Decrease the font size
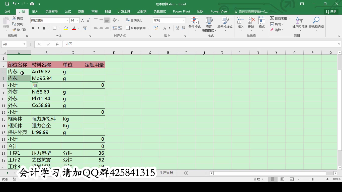The height and width of the screenshot is (192, 342). pos(89,20)
